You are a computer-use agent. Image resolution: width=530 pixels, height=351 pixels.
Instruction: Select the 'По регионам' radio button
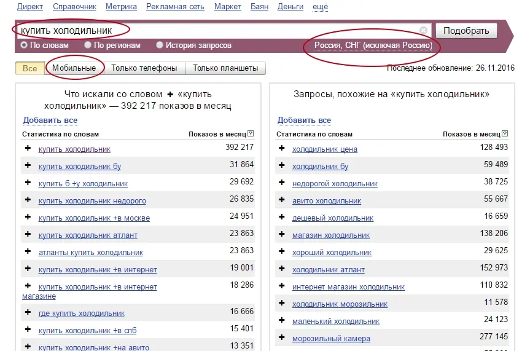pyautogui.click(x=88, y=45)
